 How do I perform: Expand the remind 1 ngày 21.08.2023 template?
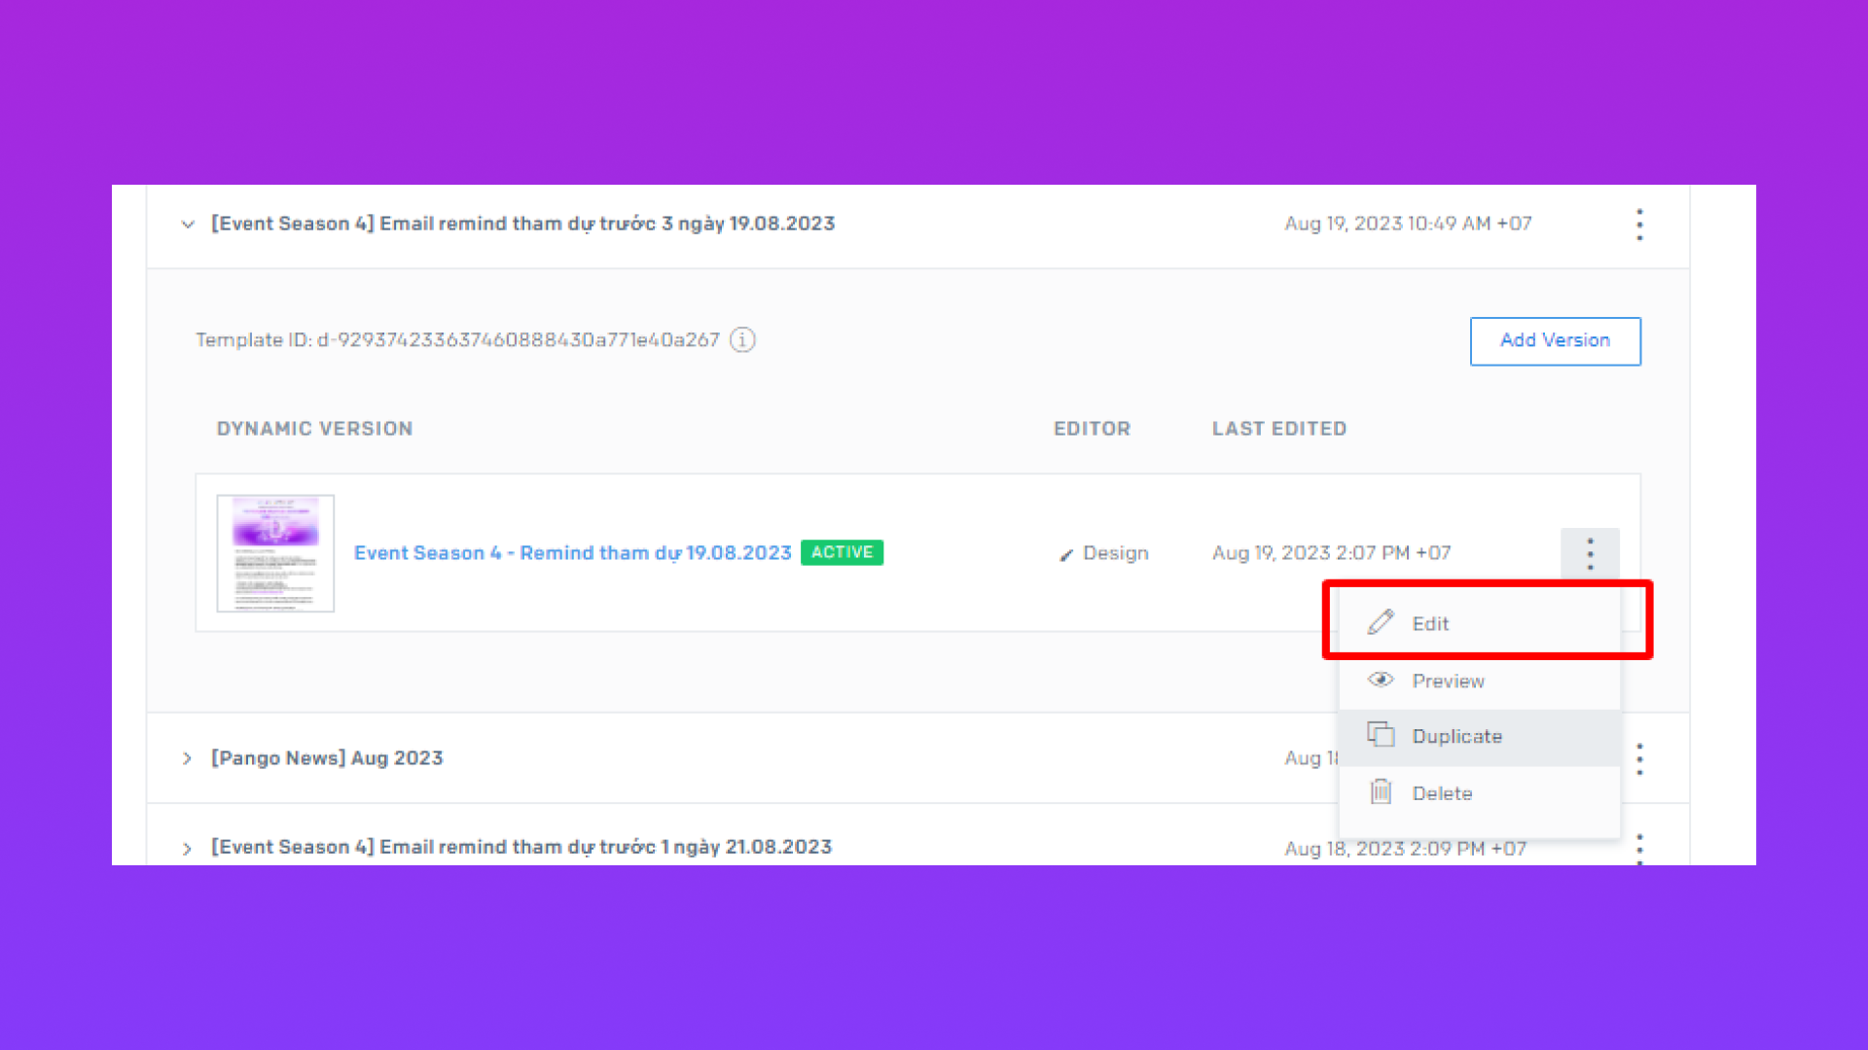click(187, 849)
